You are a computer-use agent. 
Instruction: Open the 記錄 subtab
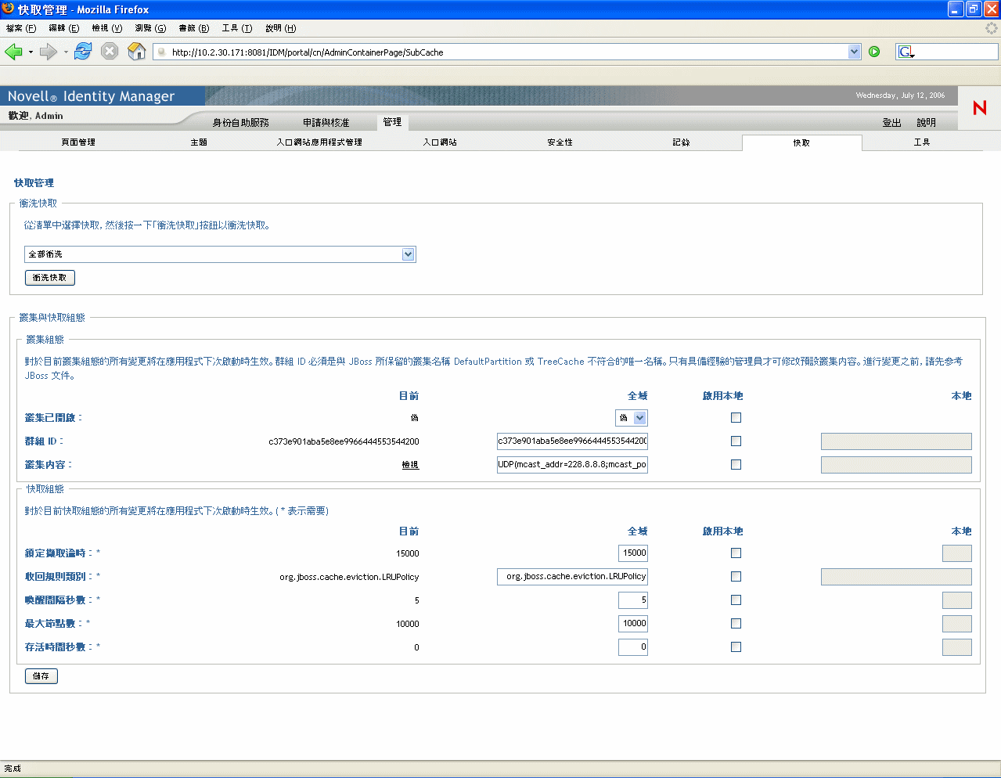pyautogui.click(x=681, y=142)
